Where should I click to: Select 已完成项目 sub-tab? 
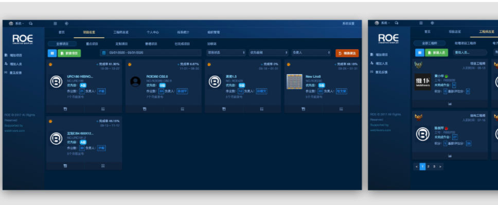coord(182,44)
